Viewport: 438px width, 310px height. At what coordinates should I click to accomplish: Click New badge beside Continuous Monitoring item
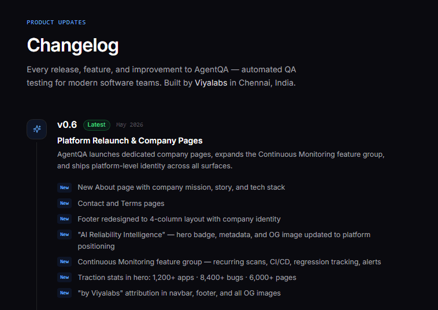coord(65,261)
